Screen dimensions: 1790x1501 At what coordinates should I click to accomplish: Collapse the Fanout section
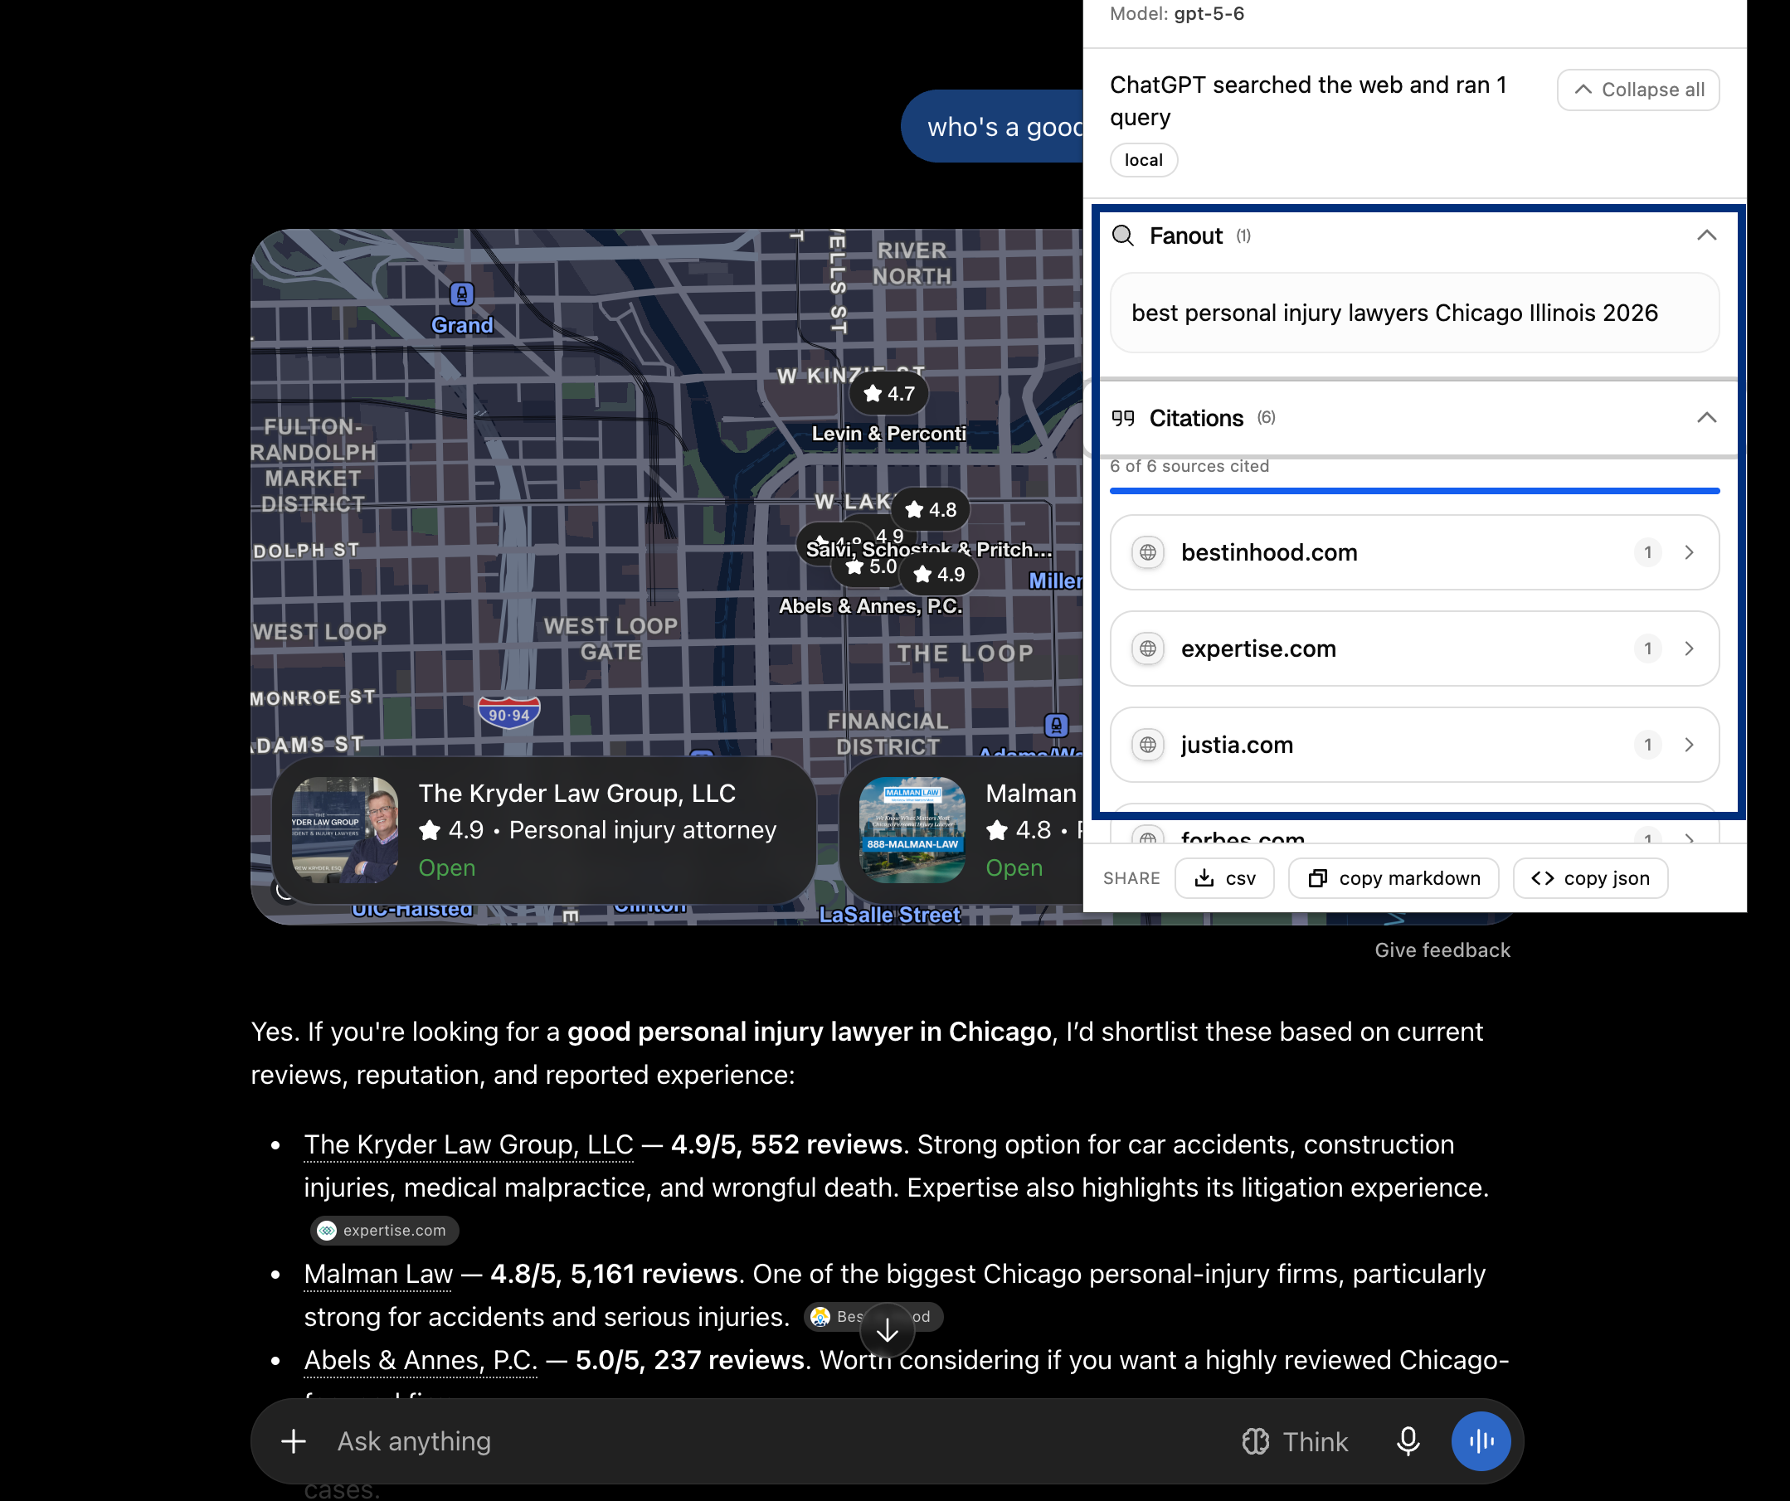pos(1706,236)
